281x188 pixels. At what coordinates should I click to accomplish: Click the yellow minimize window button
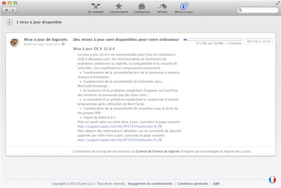click(x=10, y=3)
